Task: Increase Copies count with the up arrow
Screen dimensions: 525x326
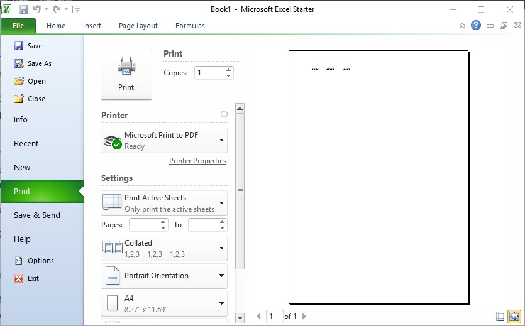Action: point(228,69)
